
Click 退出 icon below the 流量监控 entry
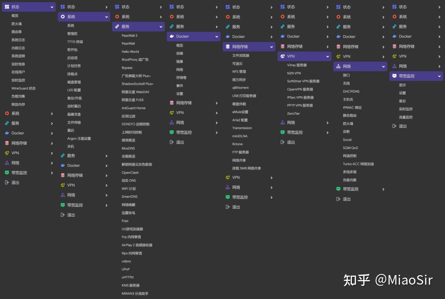pyautogui.click(x=394, y=126)
